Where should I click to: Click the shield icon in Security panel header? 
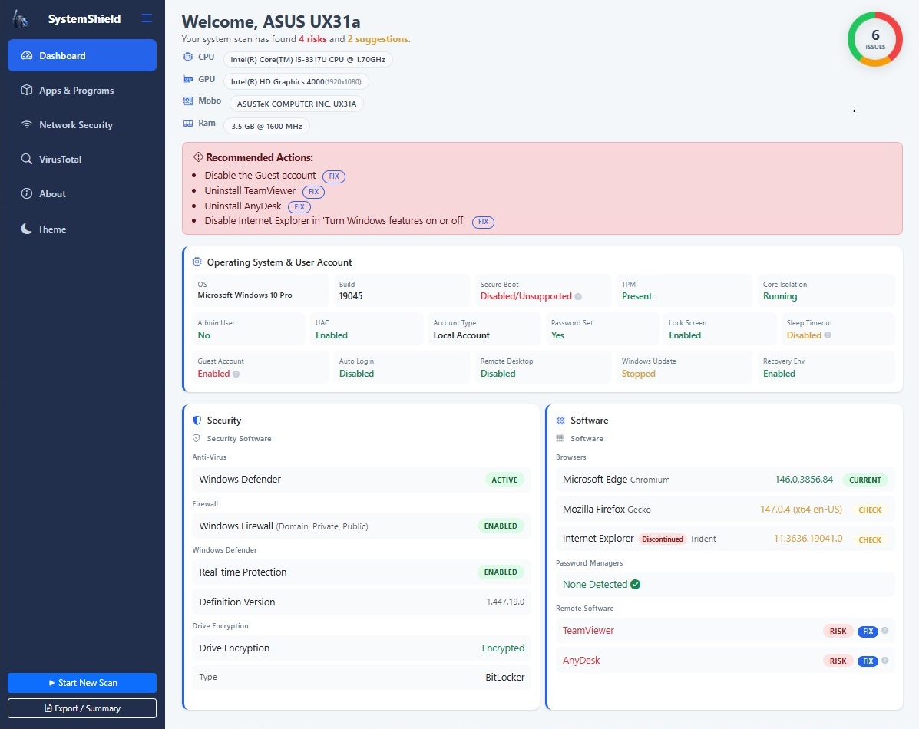click(196, 420)
